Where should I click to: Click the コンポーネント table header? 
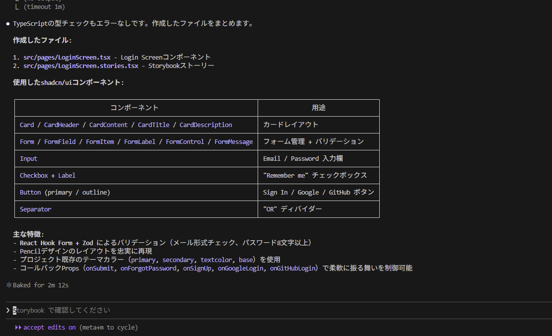point(135,108)
